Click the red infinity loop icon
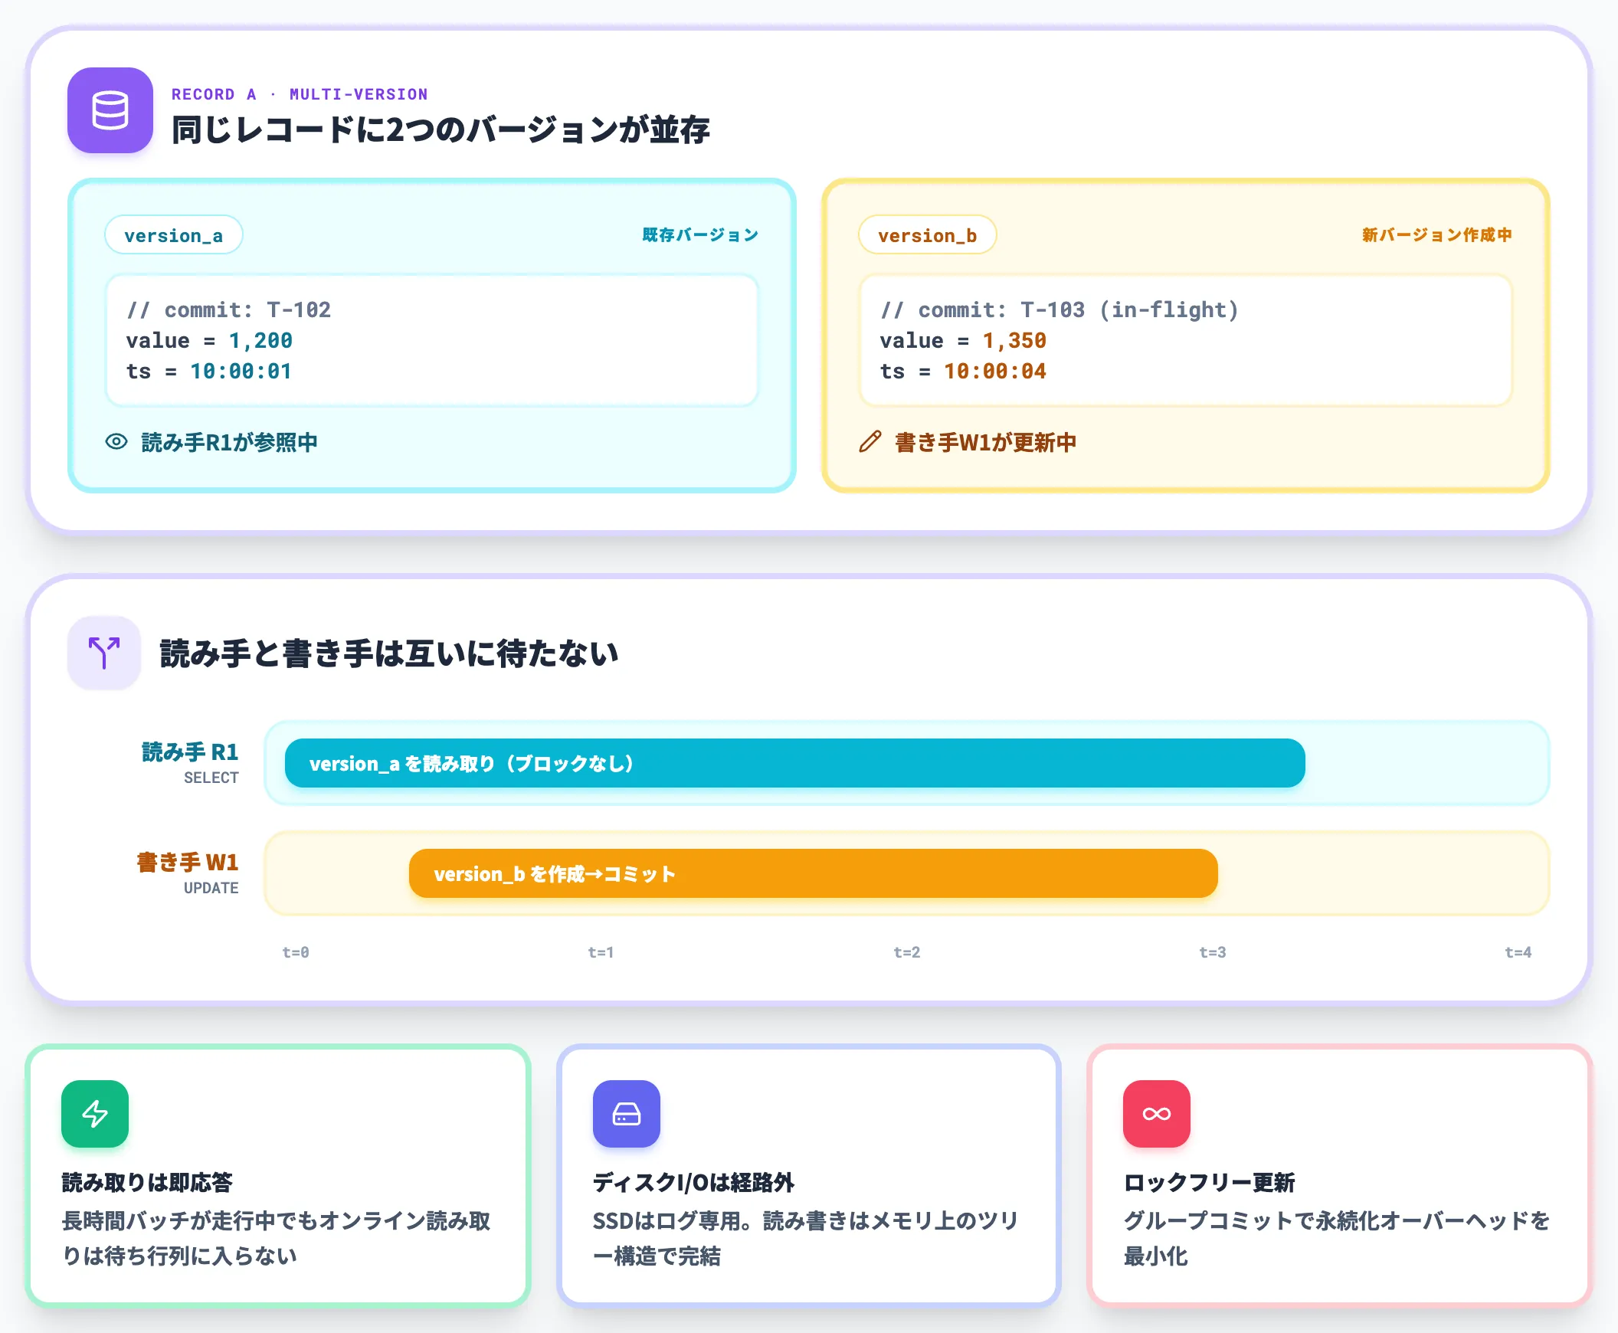 [1157, 1113]
